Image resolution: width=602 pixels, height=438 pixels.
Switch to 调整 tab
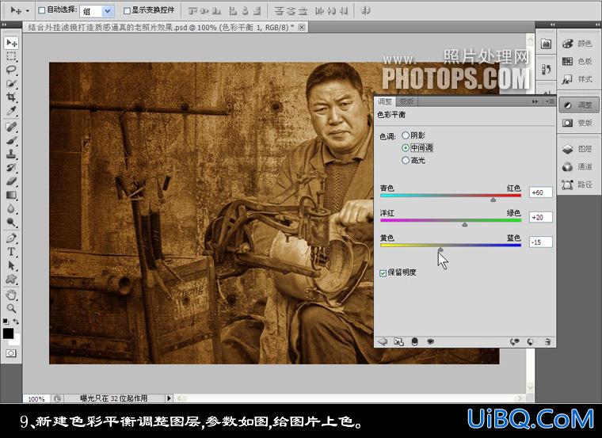coord(385,101)
